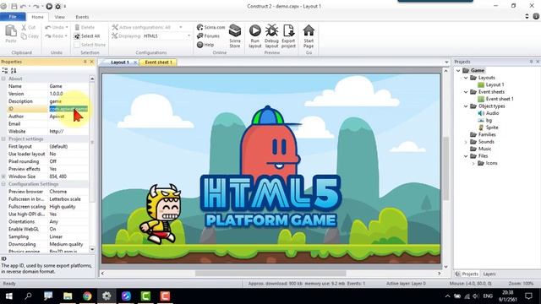Open Scirra.com link in ribbon
541x304 pixels.
coord(210,27)
